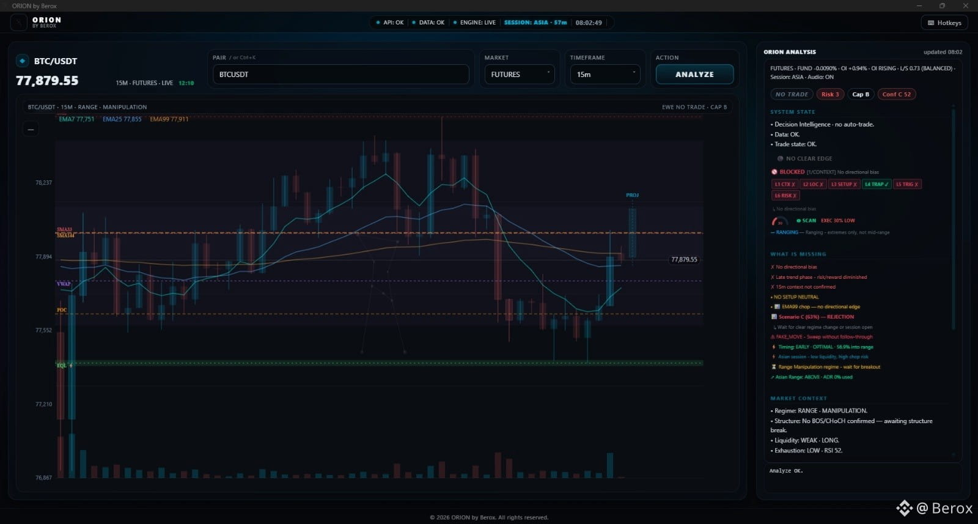
Task: Click the NO CLEAR EDGE status dot
Action: 780,158
